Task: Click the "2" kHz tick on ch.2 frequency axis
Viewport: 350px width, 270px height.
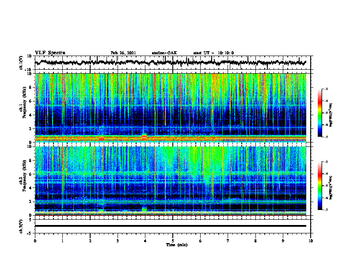Action: 30,202
